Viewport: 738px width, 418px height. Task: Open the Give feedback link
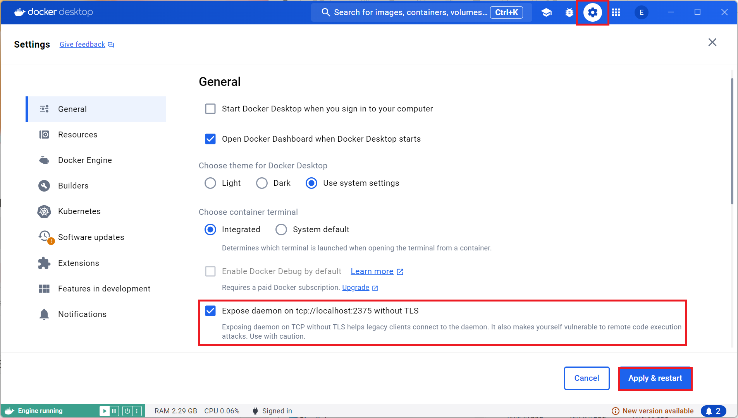click(x=83, y=45)
